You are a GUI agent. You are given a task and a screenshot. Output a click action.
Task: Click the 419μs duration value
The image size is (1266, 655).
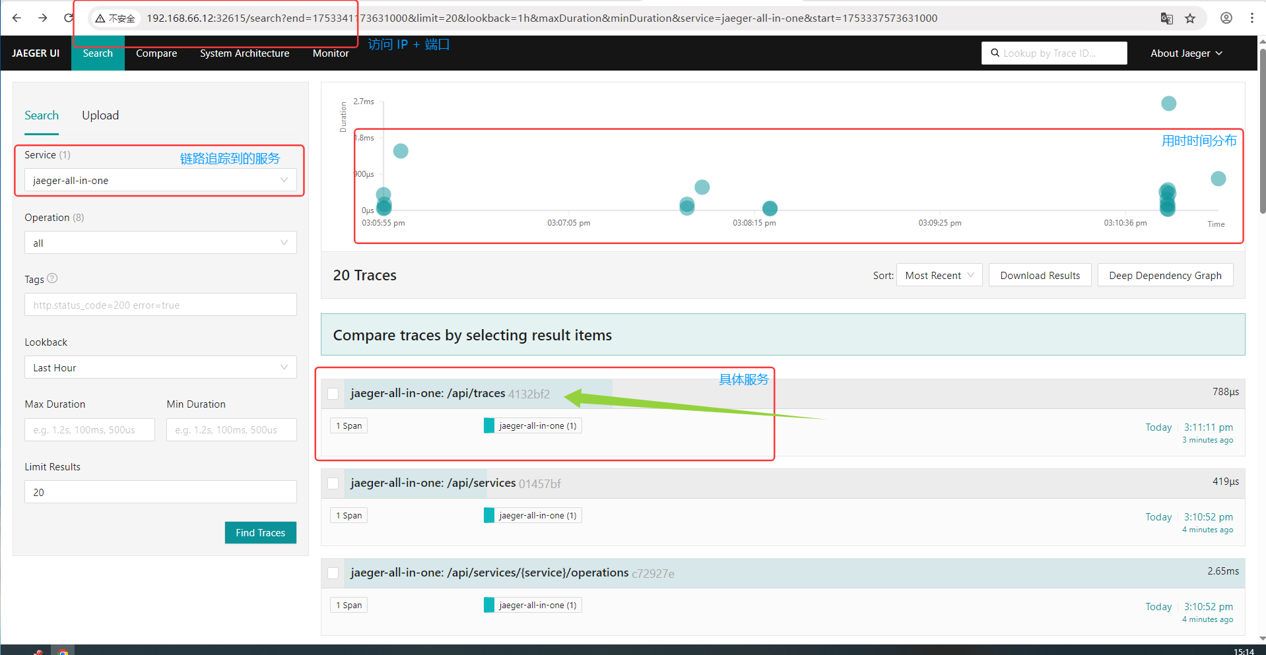click(1226, 481)
